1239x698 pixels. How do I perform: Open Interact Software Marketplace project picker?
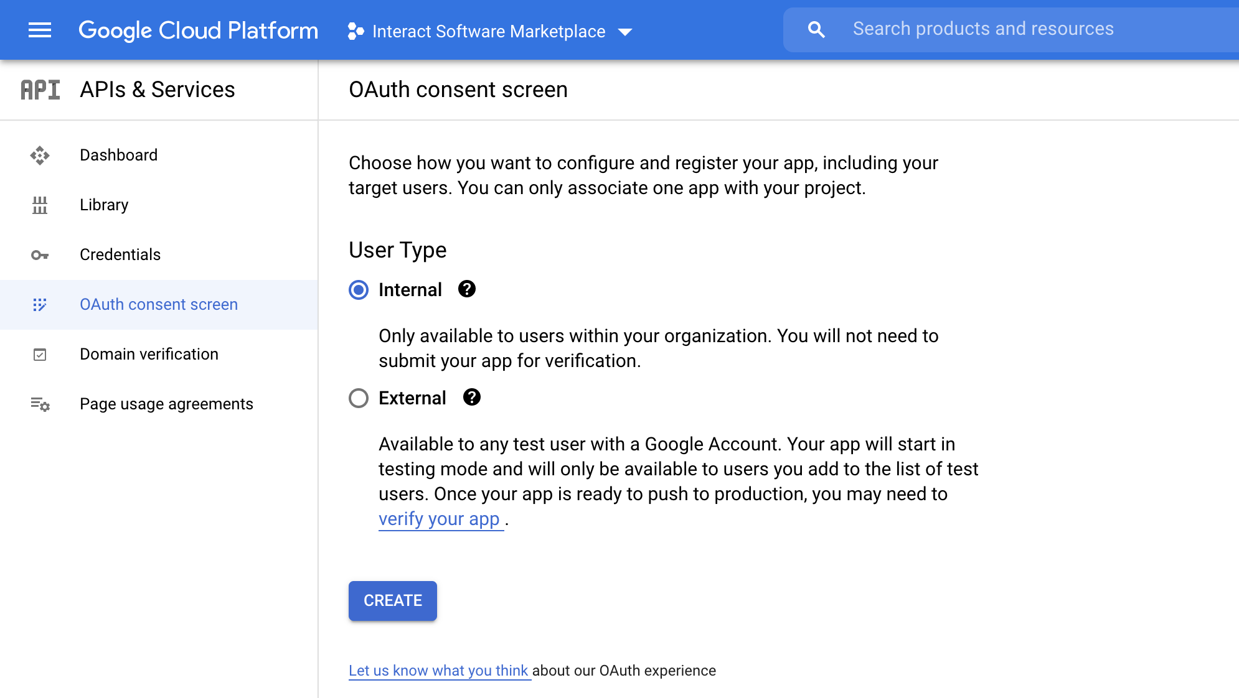coord(488,31)
